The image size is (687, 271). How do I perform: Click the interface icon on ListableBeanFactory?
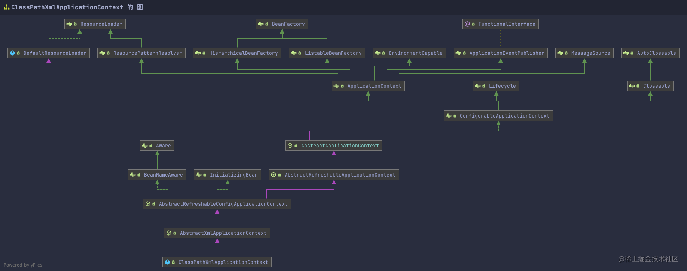tap(294, 53)
